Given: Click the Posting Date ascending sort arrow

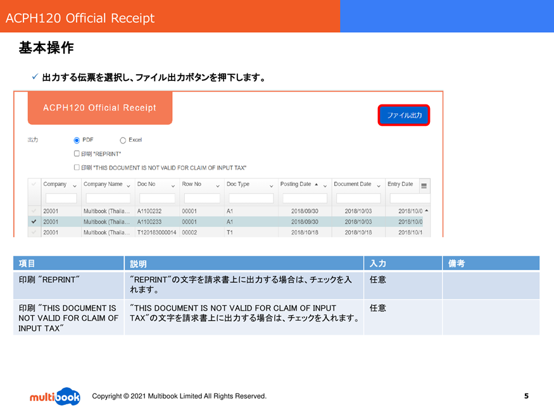Looking at the screenshot, I should coord(316,184).
